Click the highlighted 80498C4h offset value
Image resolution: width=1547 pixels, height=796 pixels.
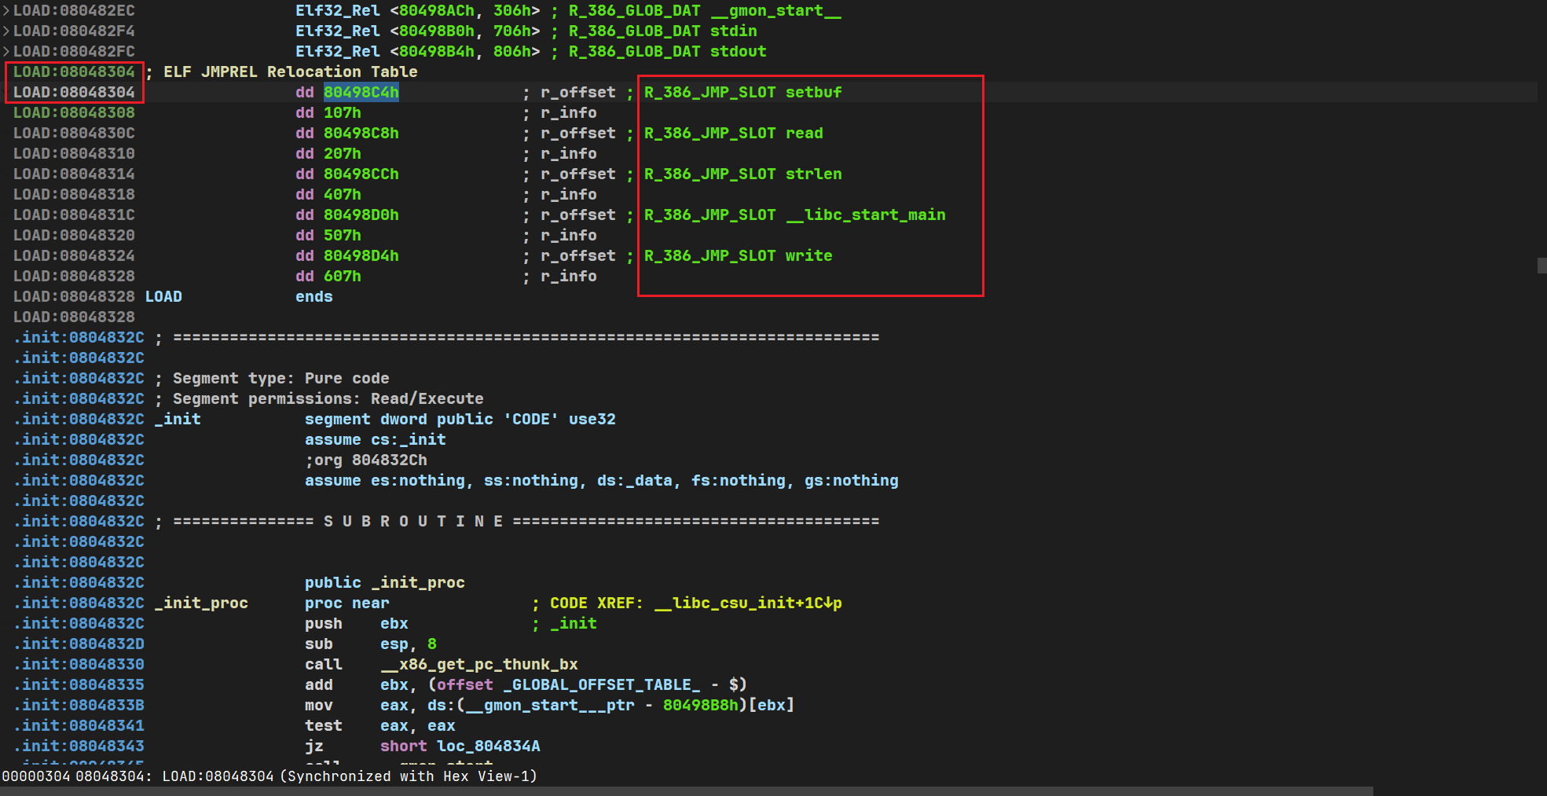361,93
